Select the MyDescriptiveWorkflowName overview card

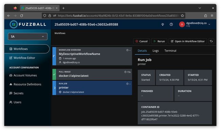coord(92,56)
